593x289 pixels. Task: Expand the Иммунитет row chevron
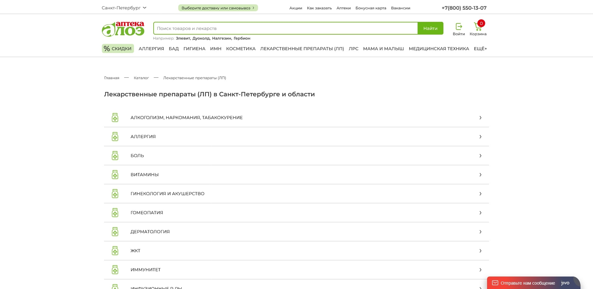pos(480,270)
